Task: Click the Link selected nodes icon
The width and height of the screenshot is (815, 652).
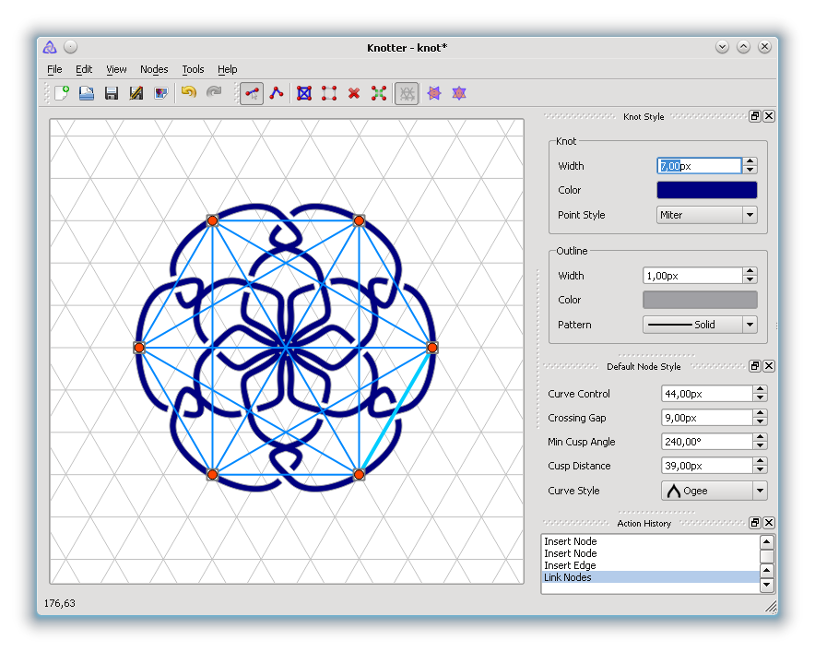Action: point(304,93)
